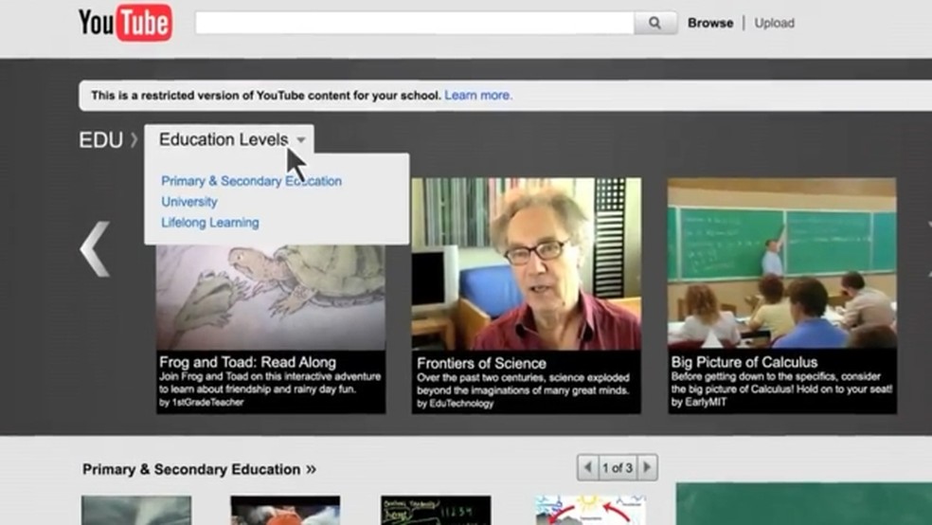Click the 1 of 3 page indicator
The height and width of the screenshot is (525, 932).
click(618, 468)
